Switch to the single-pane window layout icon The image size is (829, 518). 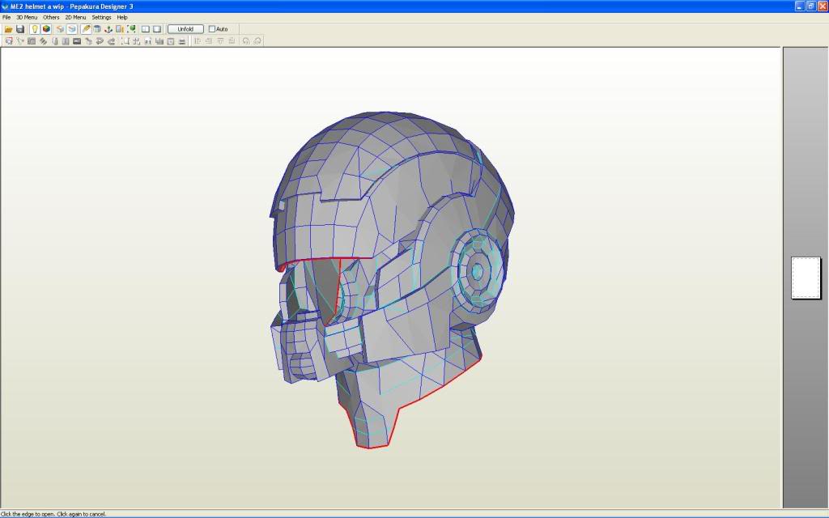pyautogui.click(x=157, y=29)
